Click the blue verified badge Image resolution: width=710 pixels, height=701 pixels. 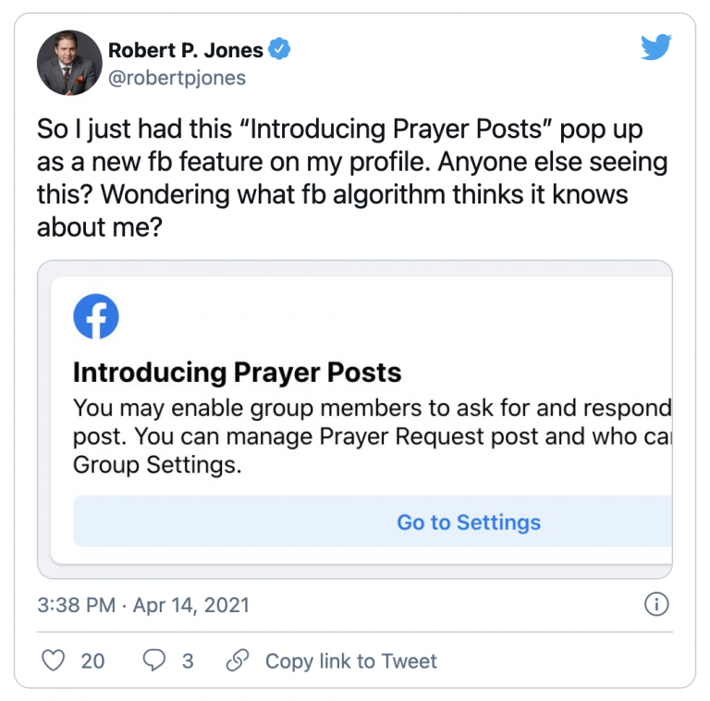(x=279, y=49)
